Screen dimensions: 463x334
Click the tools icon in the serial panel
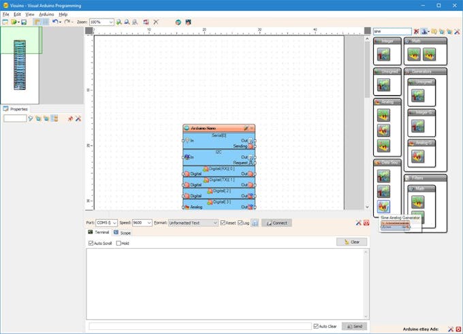tap(358, 222)
